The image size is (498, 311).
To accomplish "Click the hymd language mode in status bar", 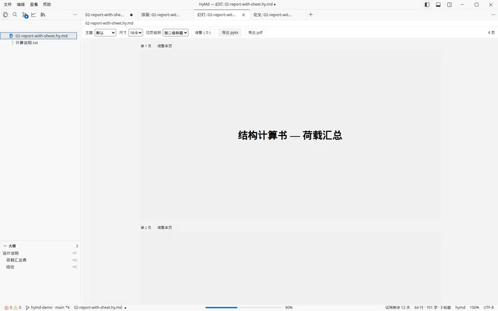I will [460, 307].
